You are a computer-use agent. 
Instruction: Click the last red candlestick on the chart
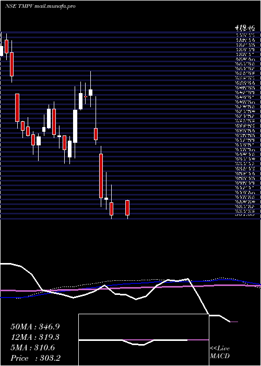127,208
